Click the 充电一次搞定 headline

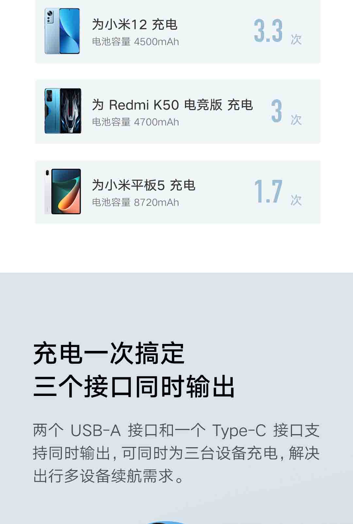(x=109, y=353)
